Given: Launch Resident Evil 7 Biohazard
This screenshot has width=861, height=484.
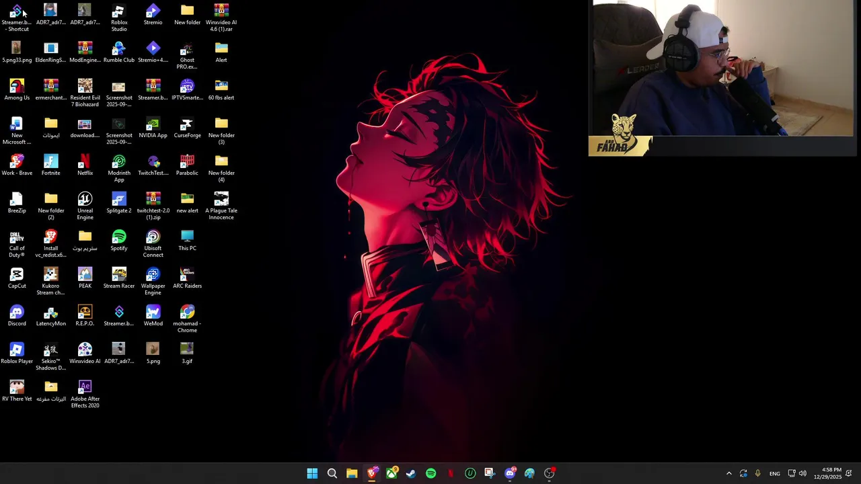Looking at the screenshot, I should (85, 93).
